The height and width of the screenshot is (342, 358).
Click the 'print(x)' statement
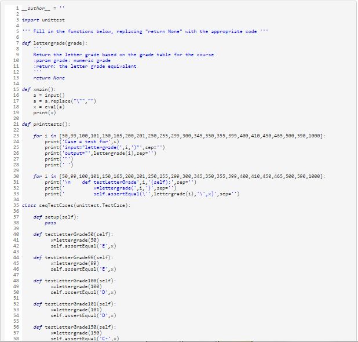click(x=45, y=112)
